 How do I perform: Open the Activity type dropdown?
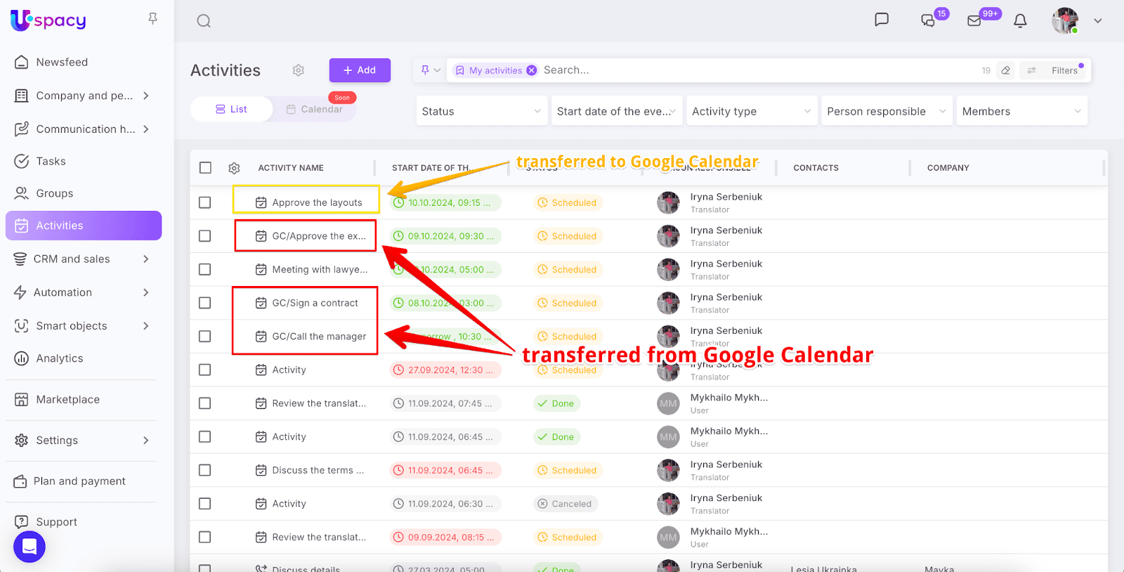point(751,111)
